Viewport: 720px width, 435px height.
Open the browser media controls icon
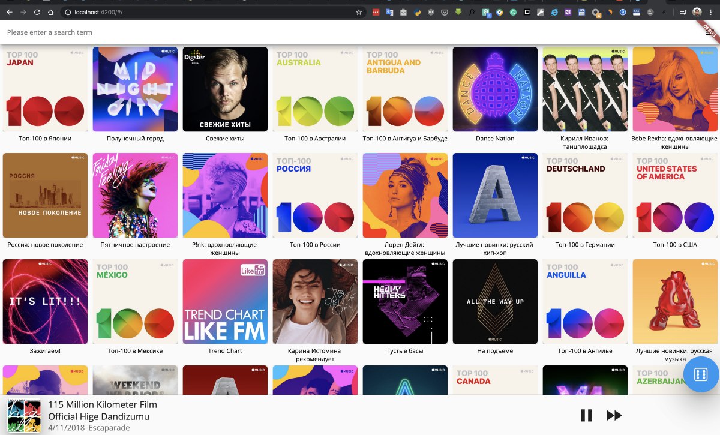point(683,12)
